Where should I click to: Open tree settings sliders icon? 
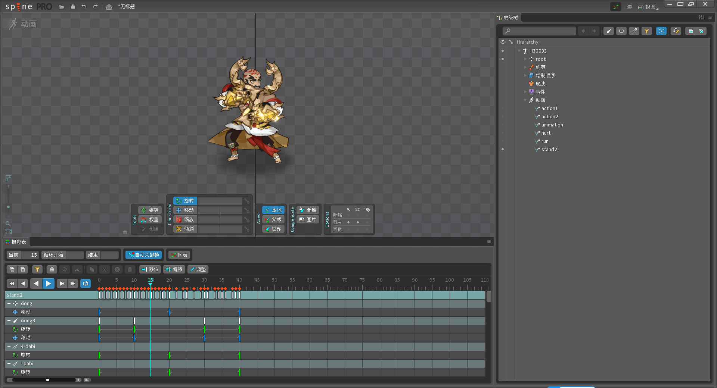pyautogui.click(x=701, y=18)
